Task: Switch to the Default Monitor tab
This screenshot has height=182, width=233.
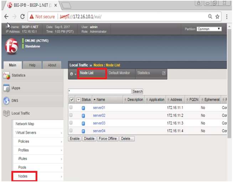Action: (x=119, y=73)
